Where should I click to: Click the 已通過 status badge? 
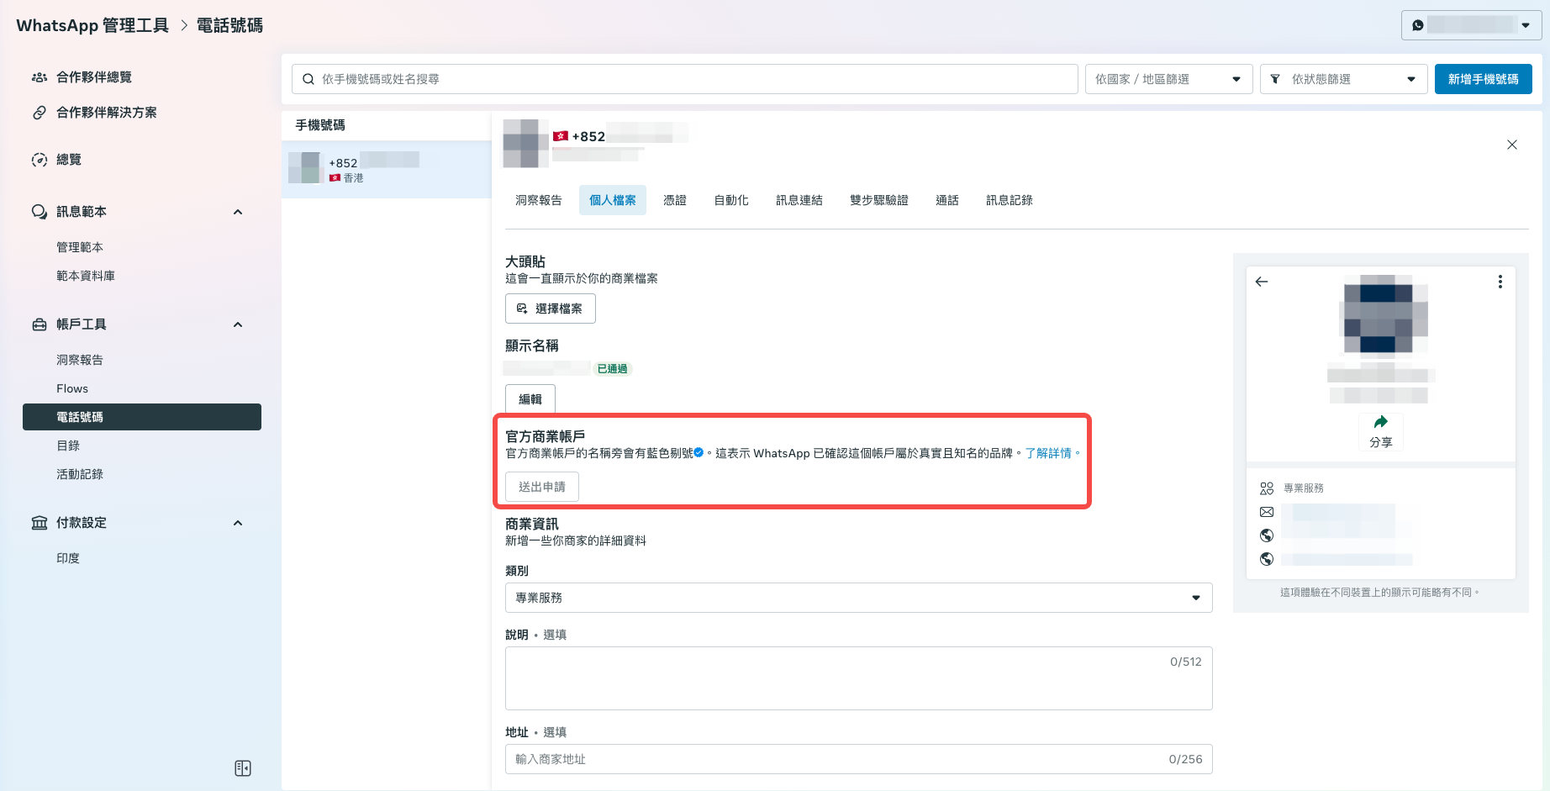tap(612, 369)
